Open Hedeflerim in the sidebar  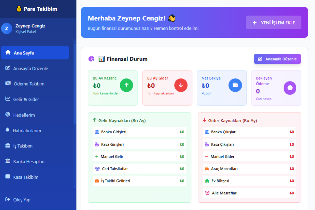24,115
